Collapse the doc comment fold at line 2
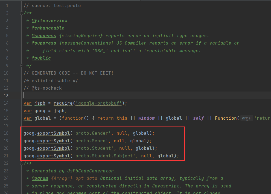This screenshot has width=271, height=194. pos(21,13)
